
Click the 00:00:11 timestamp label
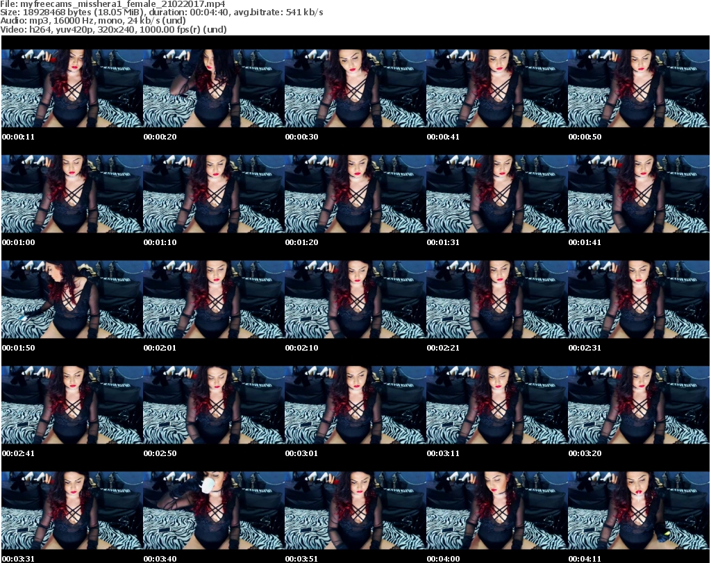[18, 137]
